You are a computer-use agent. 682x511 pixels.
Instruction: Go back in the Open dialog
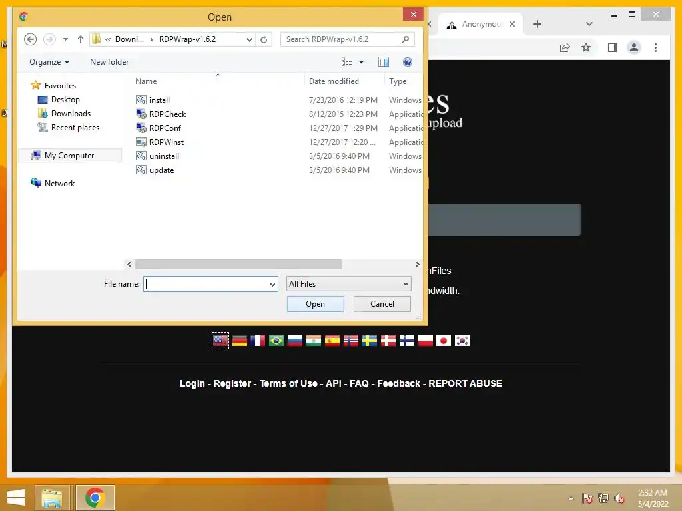point(30,39)
